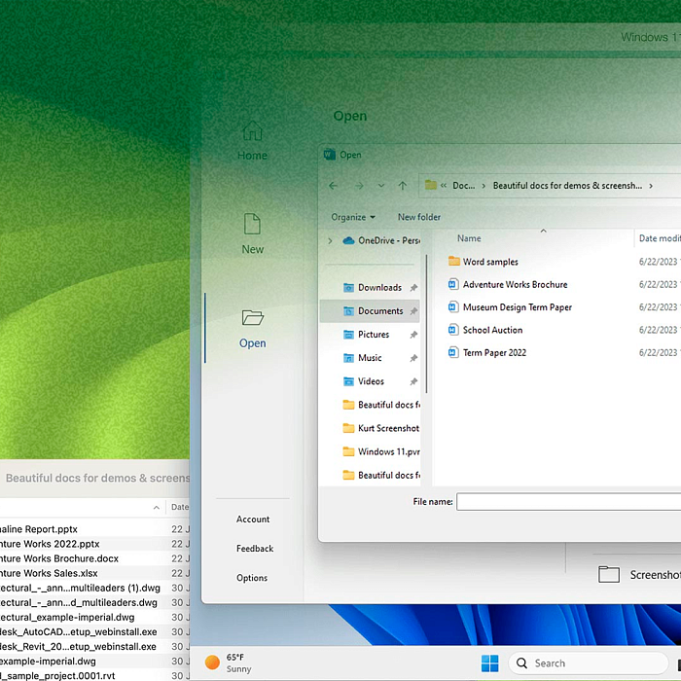Select the Open folder icon in sidebar
681x681 pixels.
point(252,317)
